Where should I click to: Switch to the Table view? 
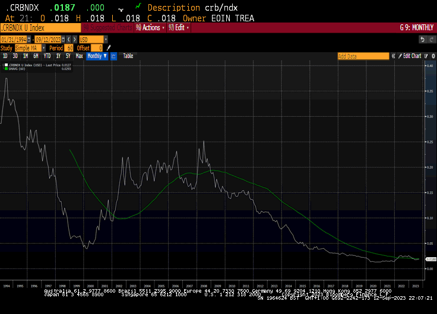pyautogui.click(x=128, y=56)
